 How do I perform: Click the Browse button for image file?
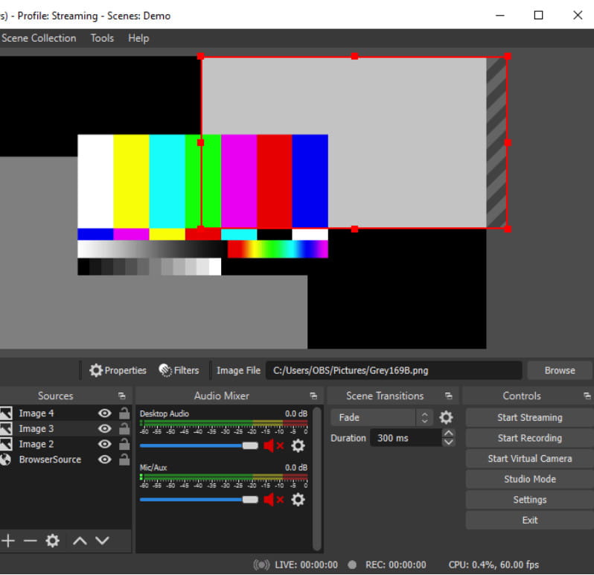[560, 370]
